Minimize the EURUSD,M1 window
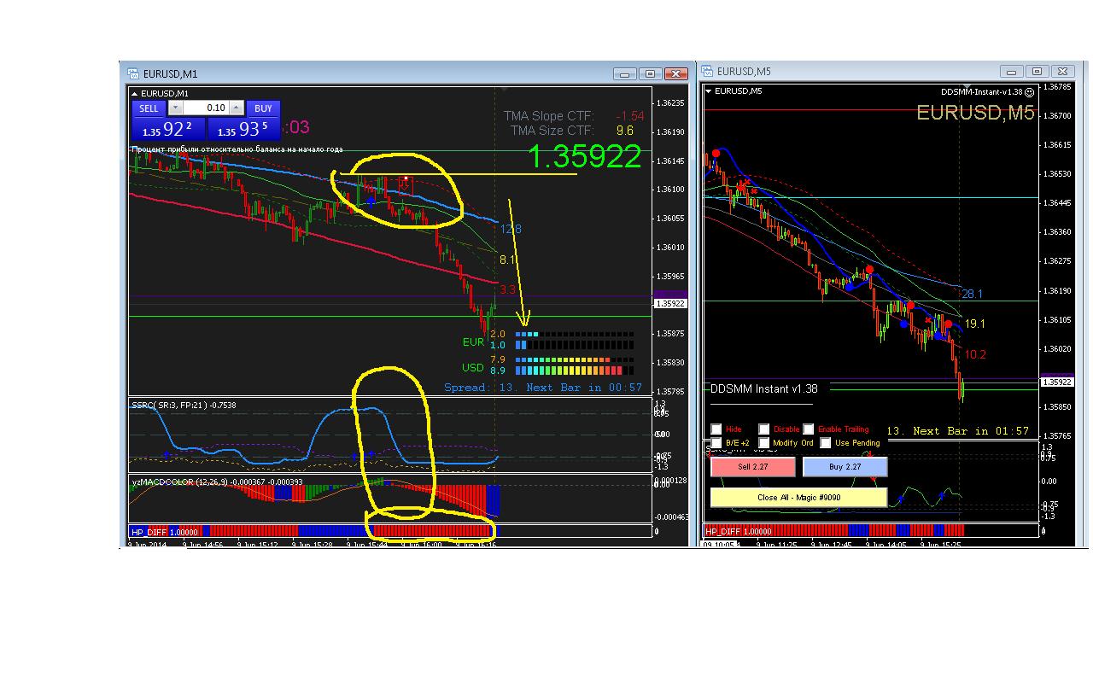This screenshot has width=1093, height=683. (624, 74)
